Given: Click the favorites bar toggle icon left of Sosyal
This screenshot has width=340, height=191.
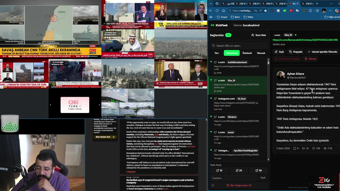Looking at the screenshot, I should [211, 17].
